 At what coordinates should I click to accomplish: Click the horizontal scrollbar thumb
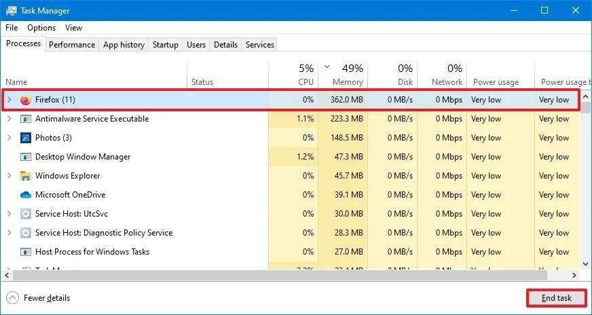280,276
